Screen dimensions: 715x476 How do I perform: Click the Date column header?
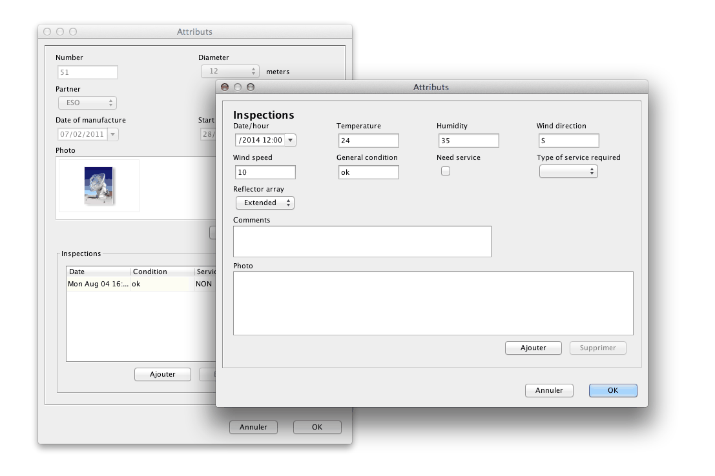[x=98, y=272]
